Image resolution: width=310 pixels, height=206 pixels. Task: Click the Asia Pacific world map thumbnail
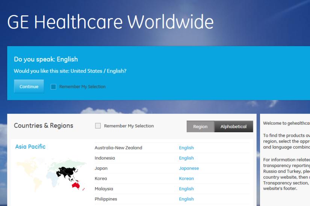tap(51, 174)
